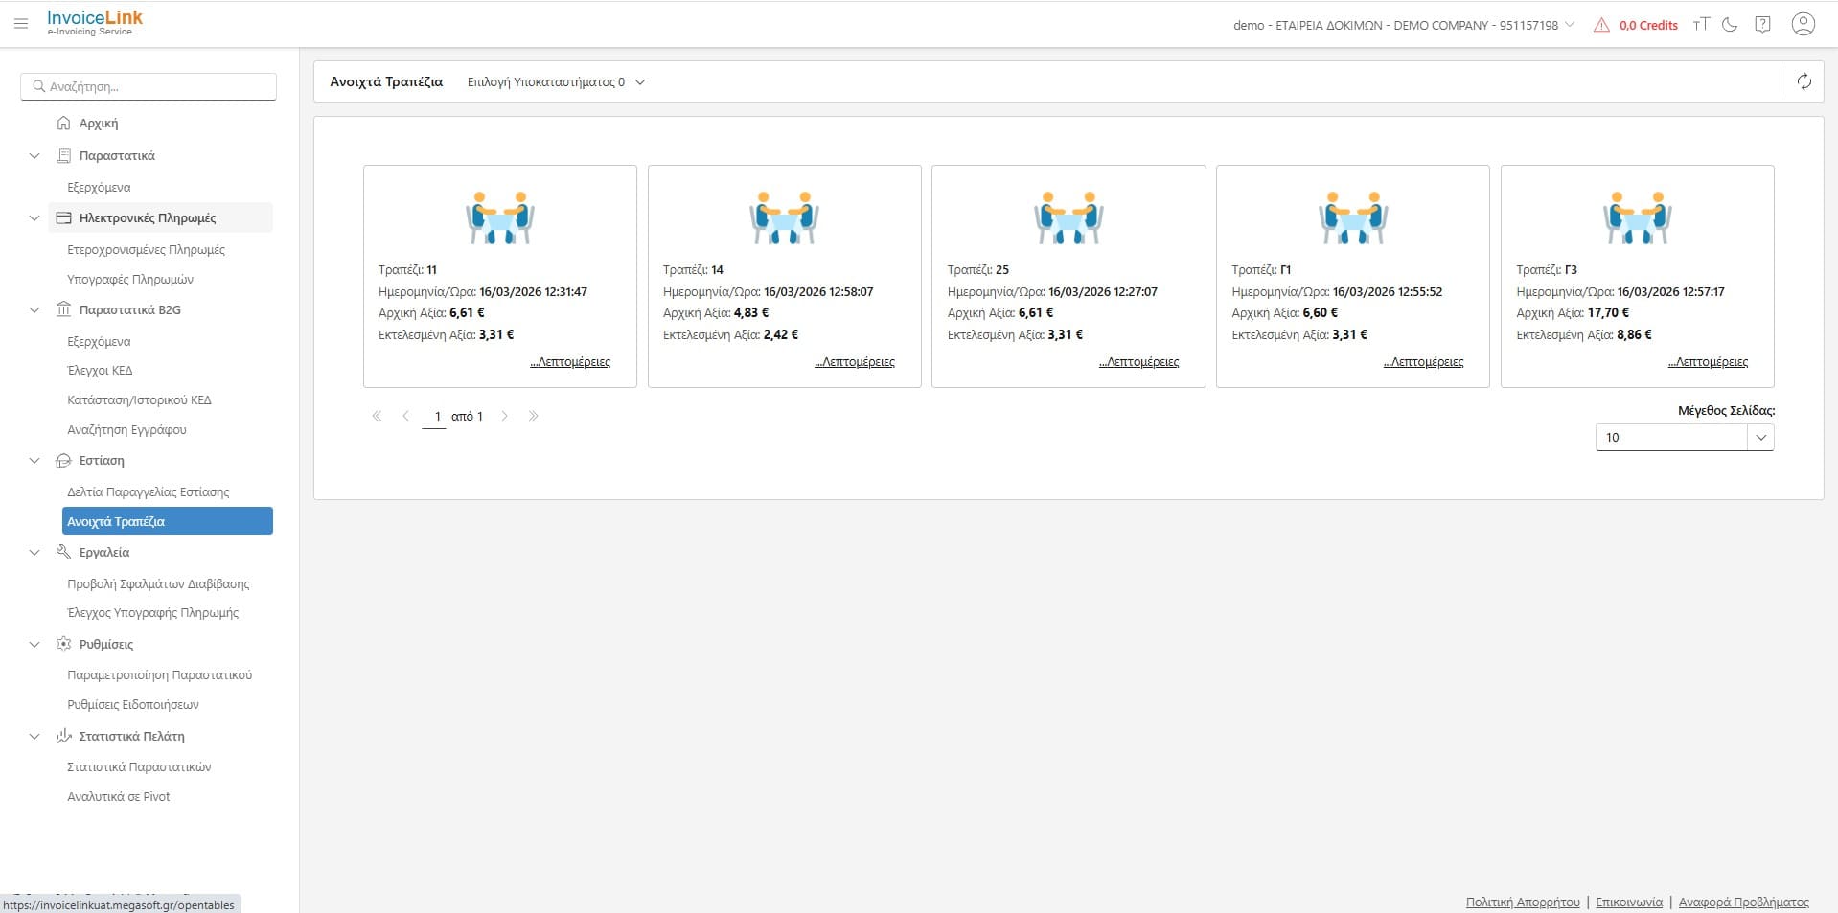
Task: Go to Αρχική in the sidebar
Action: (98, 124)
